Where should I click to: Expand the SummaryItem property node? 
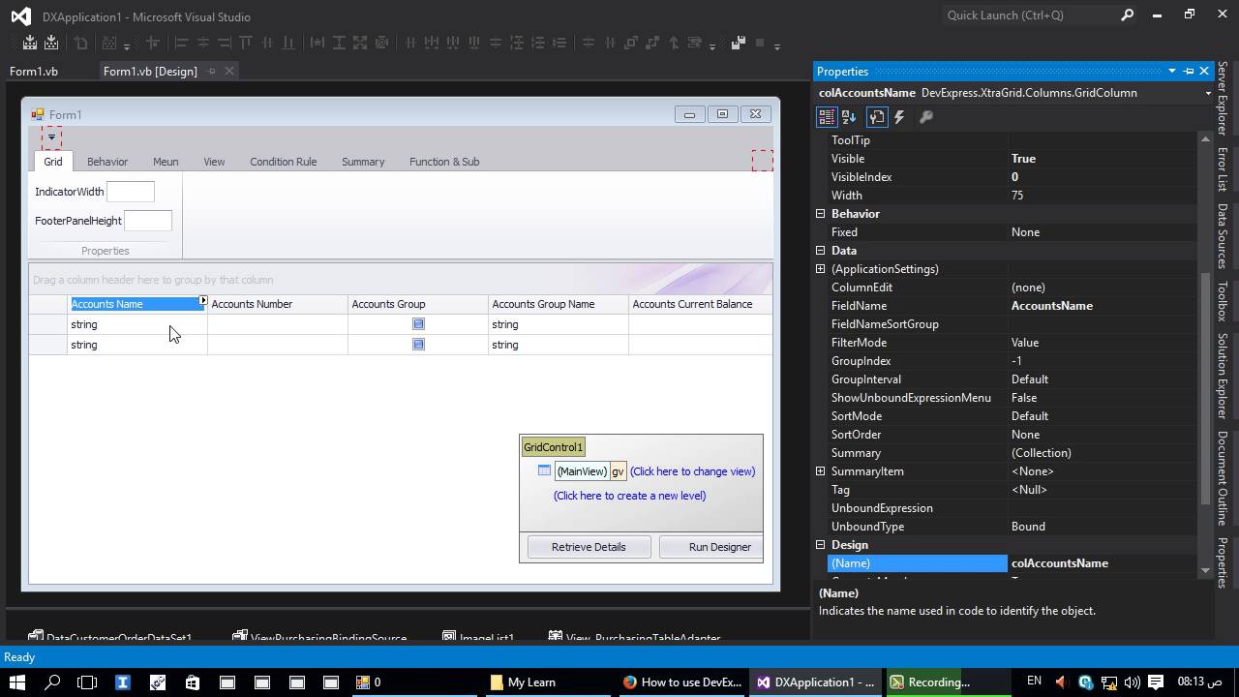coord(821,471)
